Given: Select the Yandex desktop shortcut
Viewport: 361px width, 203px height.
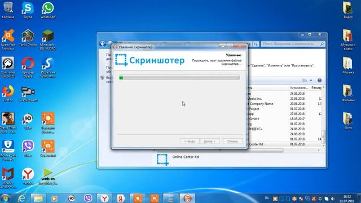Looking at the screenshot, I should pos(28,176).
